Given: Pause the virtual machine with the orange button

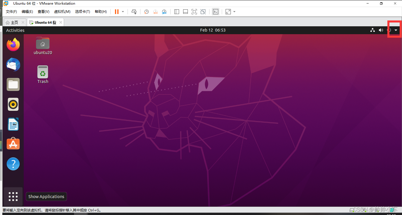Looking at the screenshot, I should 117,12.
